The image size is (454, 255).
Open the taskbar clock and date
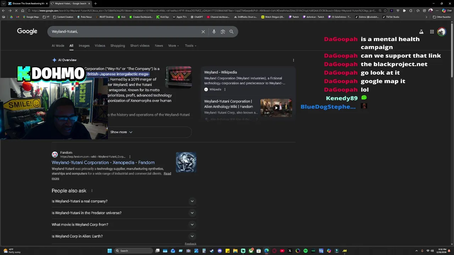tap(441, 251)
